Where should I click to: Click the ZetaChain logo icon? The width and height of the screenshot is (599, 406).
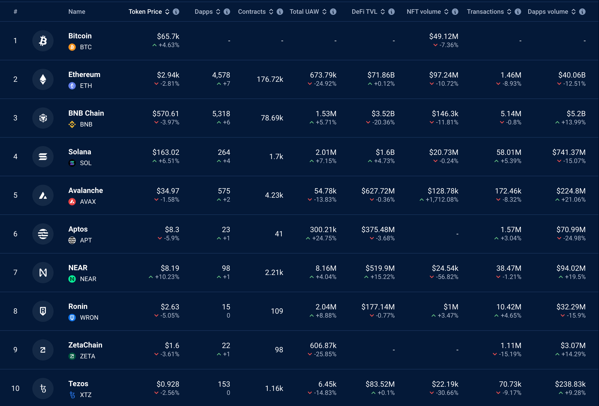pos(43,350)
